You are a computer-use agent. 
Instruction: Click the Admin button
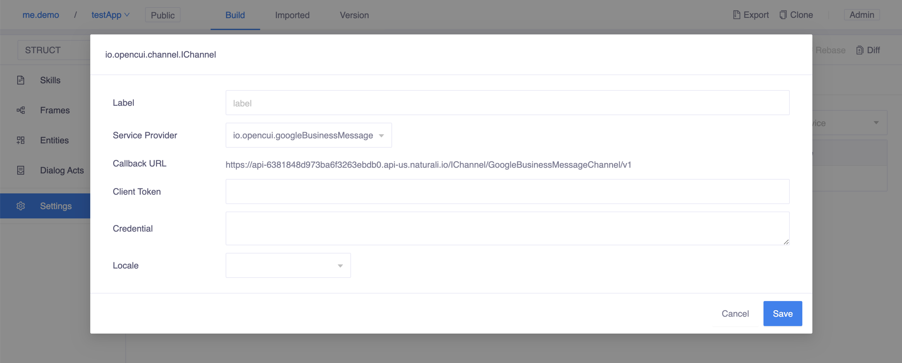coord(861,15)
